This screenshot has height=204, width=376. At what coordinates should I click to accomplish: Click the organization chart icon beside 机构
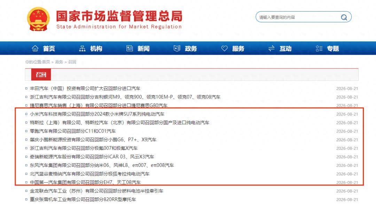coord(82,48)
